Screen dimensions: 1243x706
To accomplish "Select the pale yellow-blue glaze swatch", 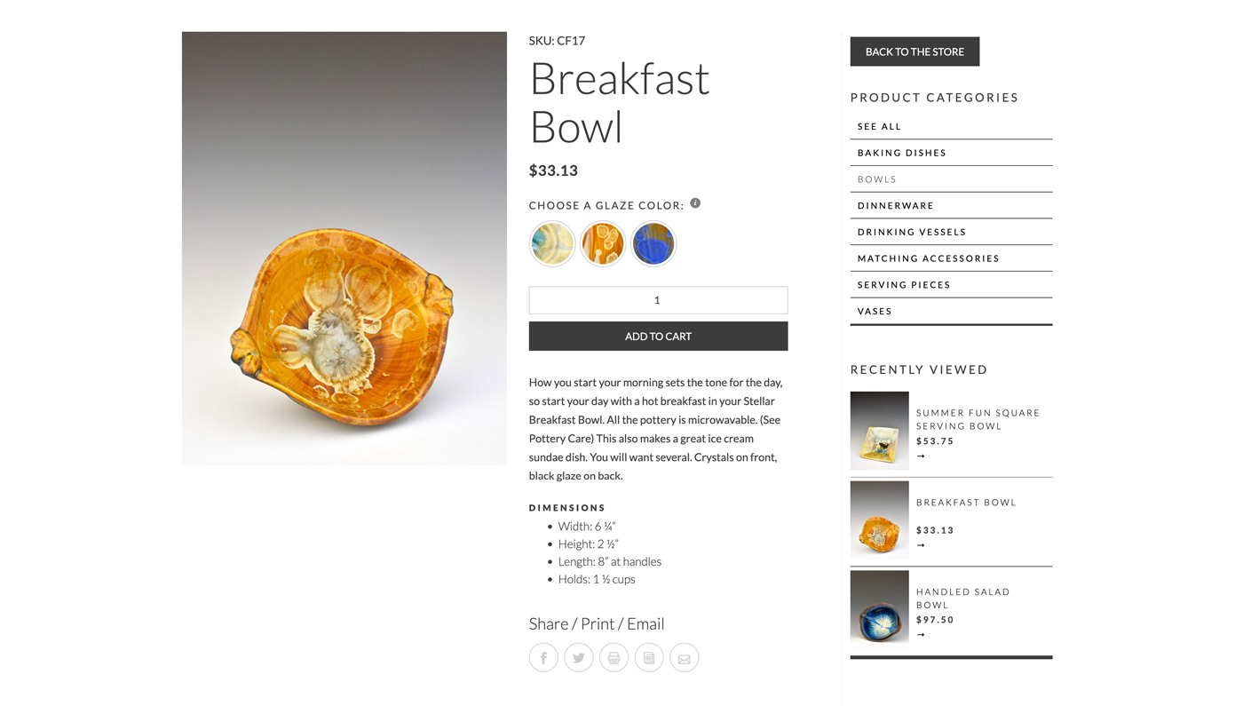I will (x=552, y=243).
